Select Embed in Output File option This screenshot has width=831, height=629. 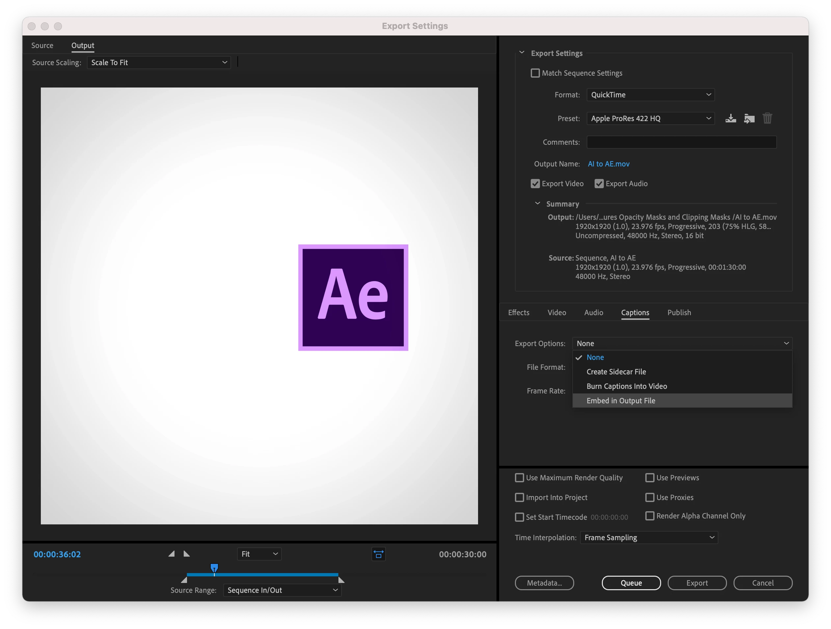621,401
